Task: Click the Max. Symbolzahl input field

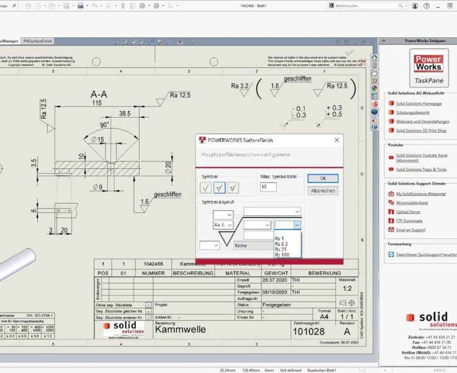Action: 268,188
